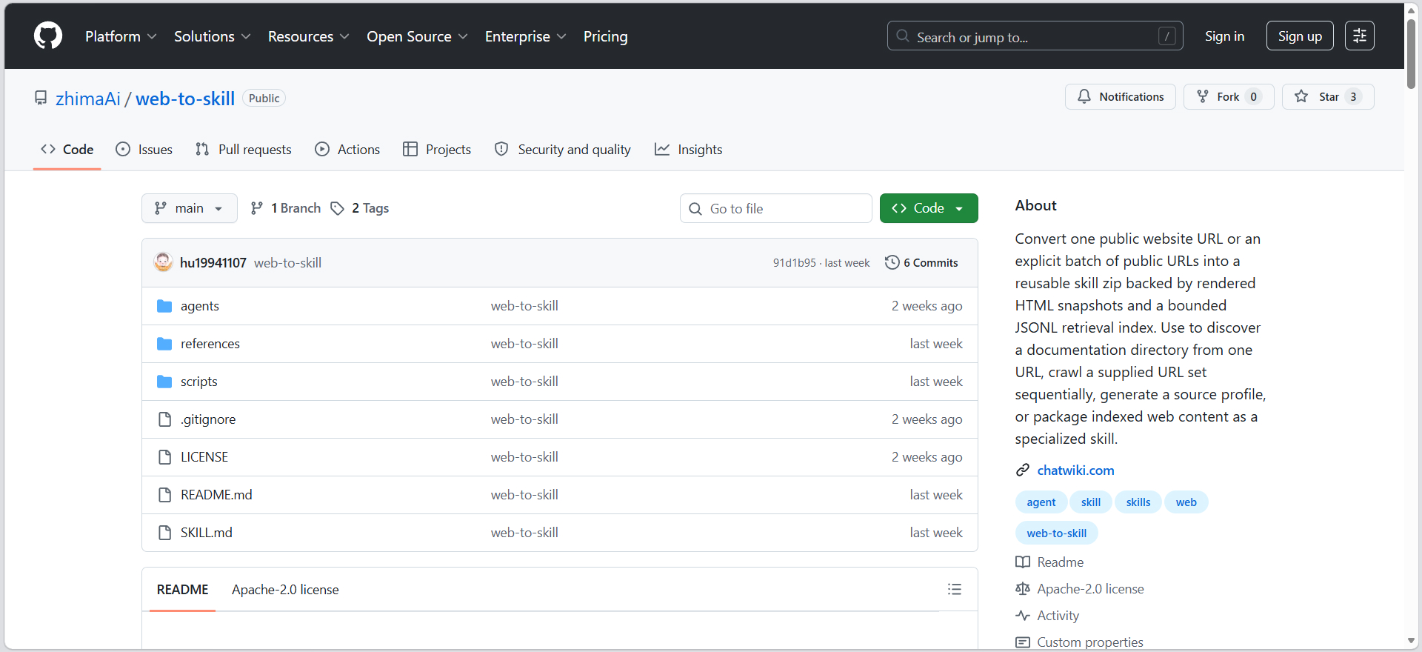Open the web-to-skill repository name link
Viewport: 1422px width, 652px height.
pos(185,99)
